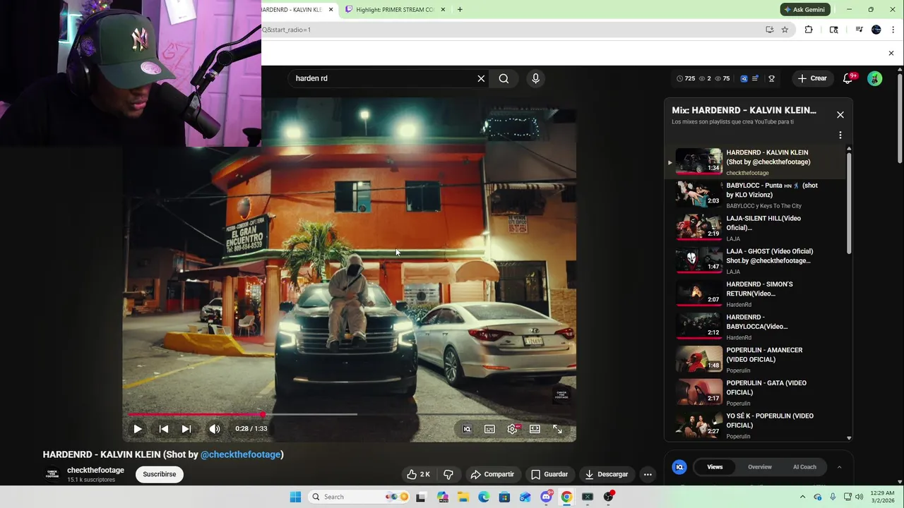Image resolution: width=904 pixels, height=508 pixels.
Task: Open the @checkthefootage link in the title
Action: coord(241,454)
